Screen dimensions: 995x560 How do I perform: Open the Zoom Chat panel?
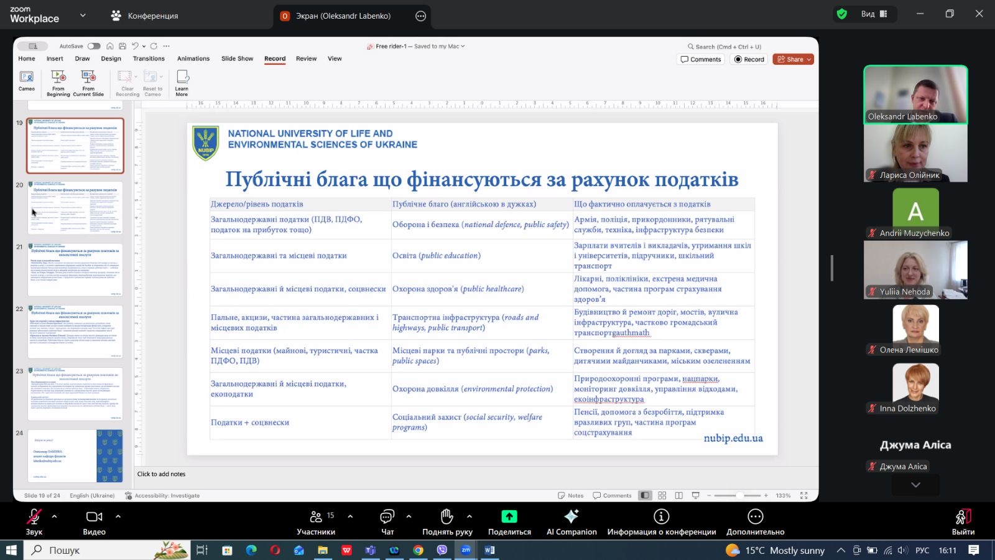tap(387, 517)
